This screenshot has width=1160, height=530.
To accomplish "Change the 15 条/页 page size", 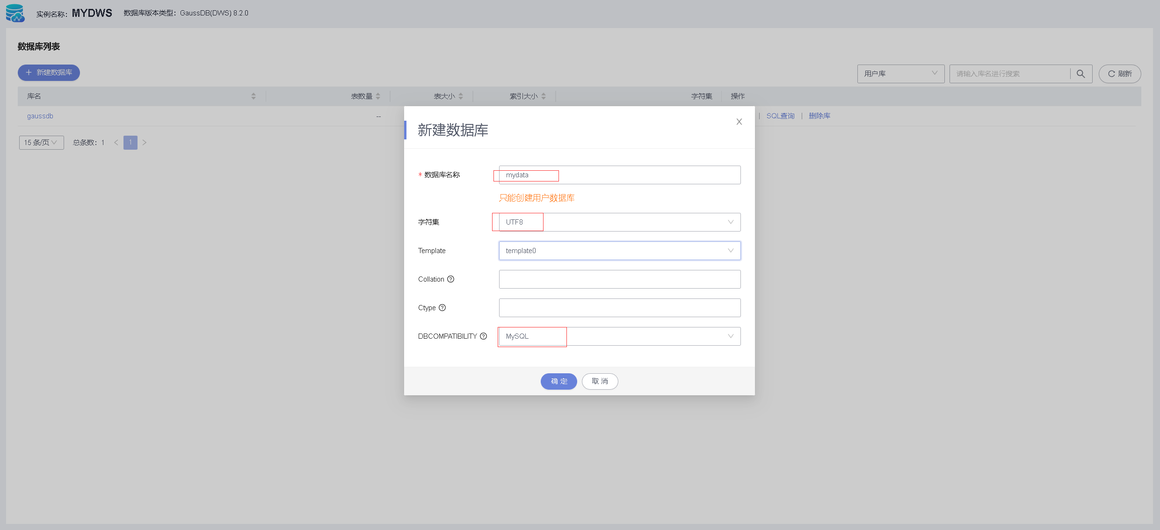I will (41, 143).
